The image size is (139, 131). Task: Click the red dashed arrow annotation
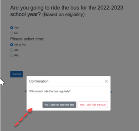click(24, 117)
